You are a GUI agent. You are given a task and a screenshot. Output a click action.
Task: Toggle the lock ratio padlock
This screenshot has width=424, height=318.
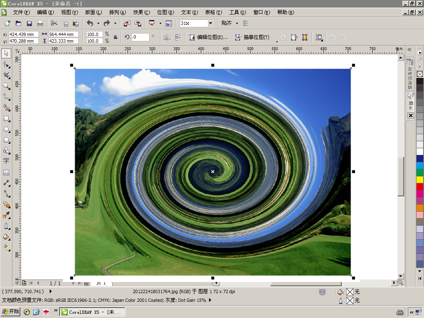coord(116,37)
